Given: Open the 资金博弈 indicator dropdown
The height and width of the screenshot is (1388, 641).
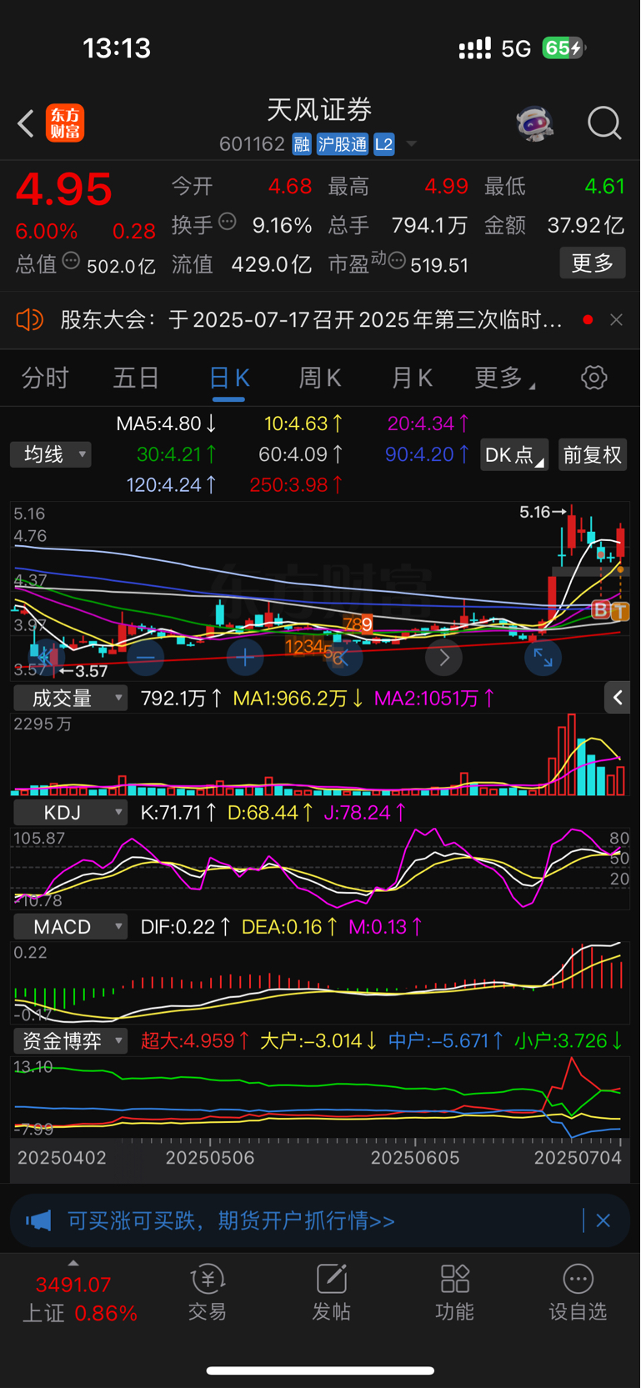Looking at the screenshot, I should [70, 1040].
